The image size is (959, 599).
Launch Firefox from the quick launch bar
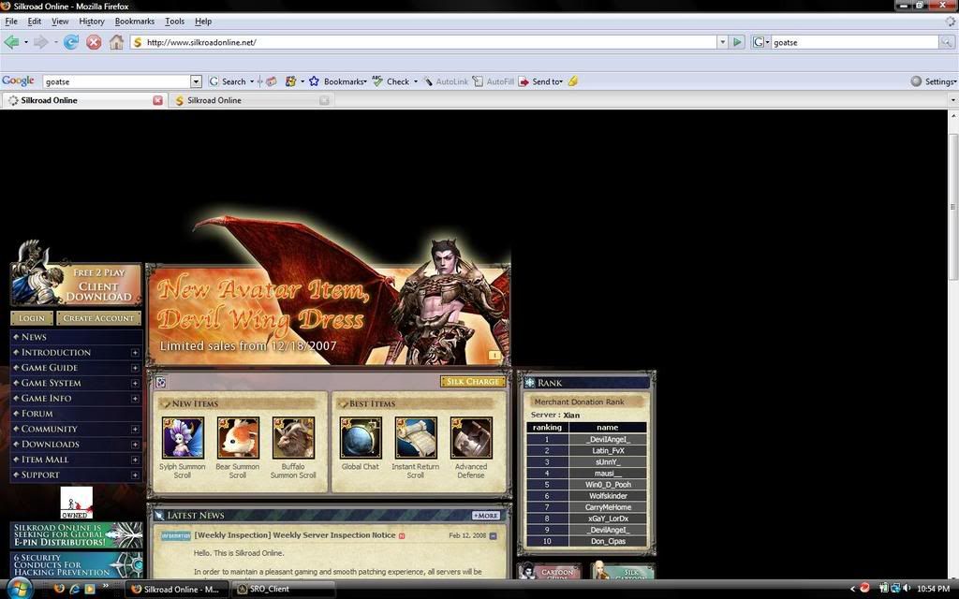(x=59, y=590)
